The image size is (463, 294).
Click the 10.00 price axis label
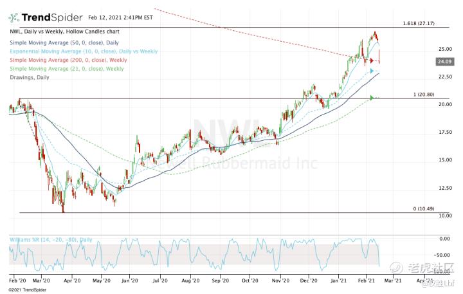[445, 216]
